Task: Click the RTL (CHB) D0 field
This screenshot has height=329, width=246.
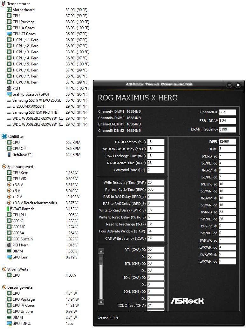Action: click(156, 264)
